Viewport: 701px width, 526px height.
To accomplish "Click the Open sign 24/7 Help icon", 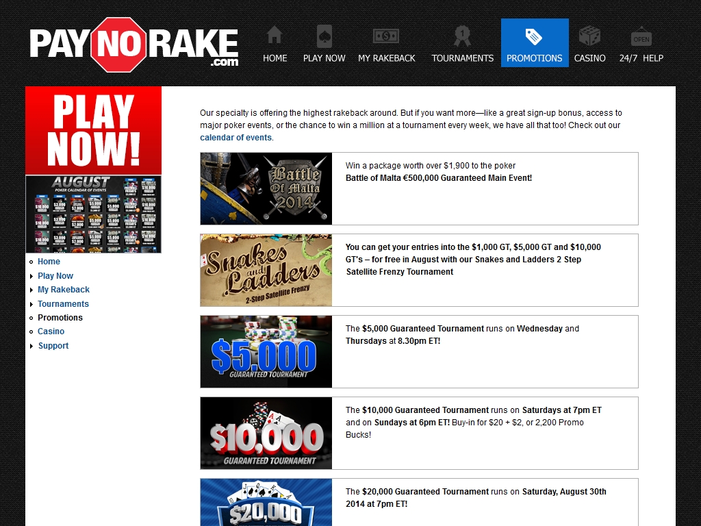I will [x=641, y=36].
